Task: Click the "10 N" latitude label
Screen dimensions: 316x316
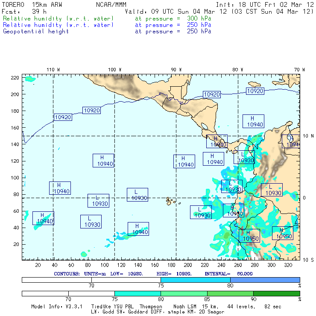Action: point(308,136)
